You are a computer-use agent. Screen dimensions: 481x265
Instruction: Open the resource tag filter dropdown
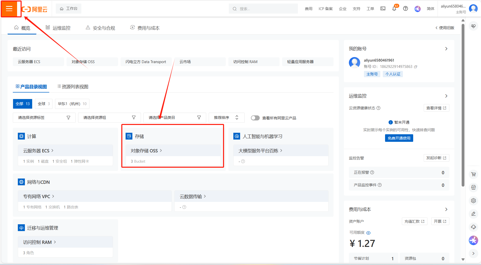pos(44,118)
